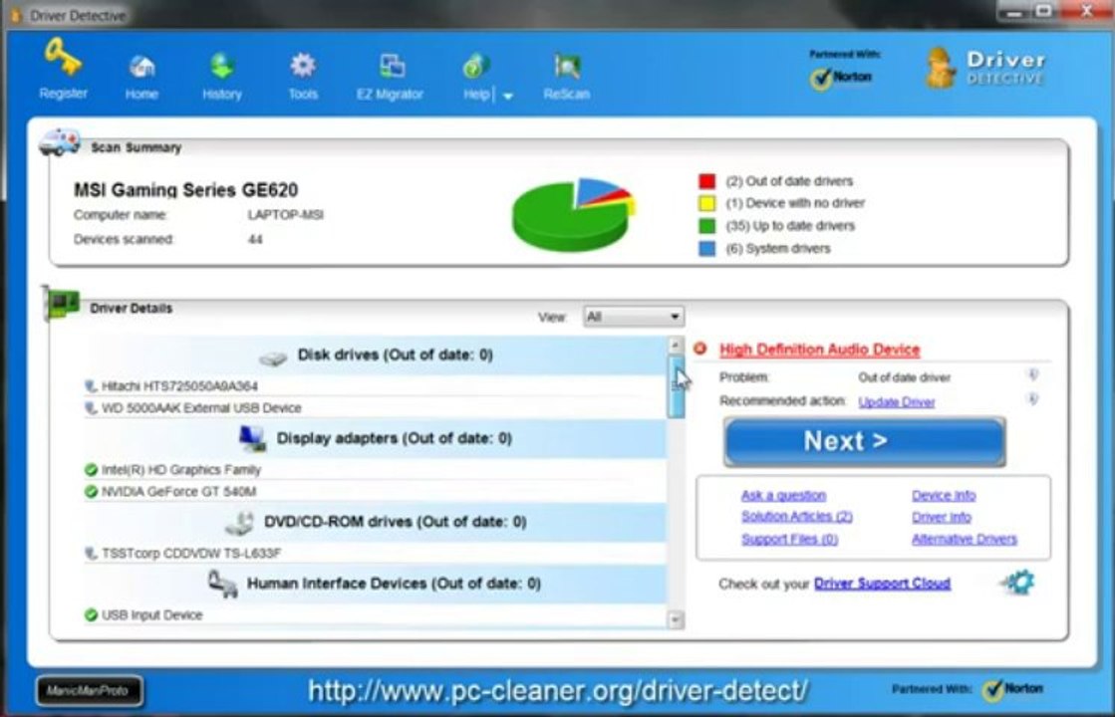The width and height of the screenshot is (1115, 717).
Task: Open Support Files (0) link
Action: tap(790, 540)
